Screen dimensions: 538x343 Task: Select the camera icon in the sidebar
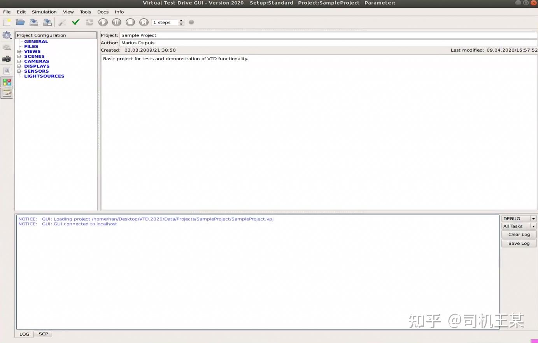(6, 59)
